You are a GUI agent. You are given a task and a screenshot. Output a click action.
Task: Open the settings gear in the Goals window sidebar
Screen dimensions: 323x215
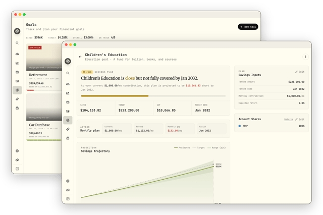point(17,151)
